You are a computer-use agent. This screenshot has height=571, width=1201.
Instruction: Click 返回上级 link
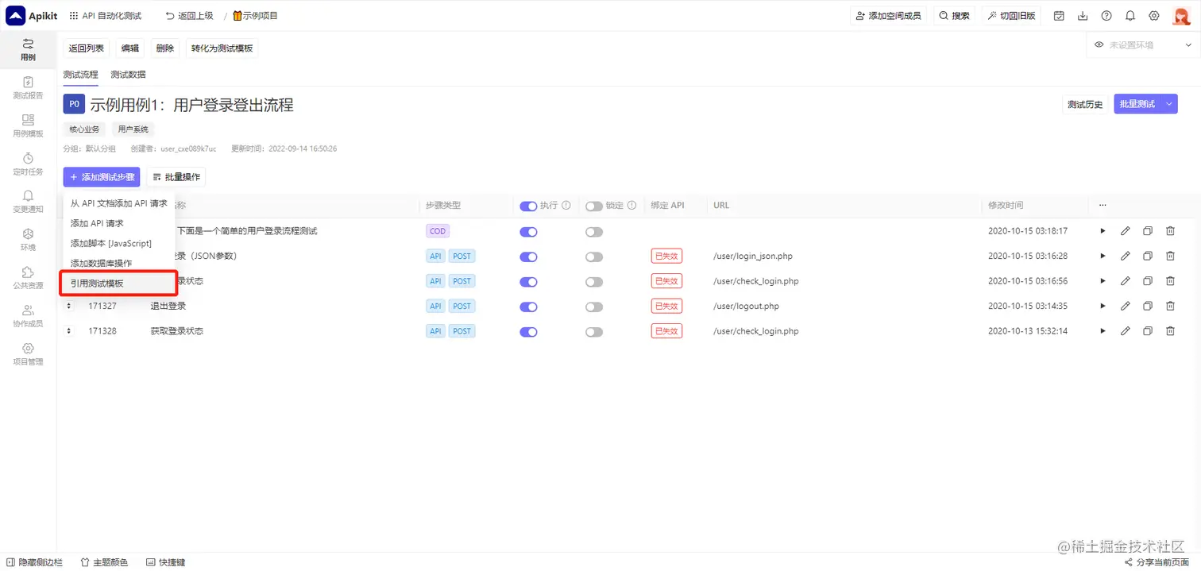(188, 16)
